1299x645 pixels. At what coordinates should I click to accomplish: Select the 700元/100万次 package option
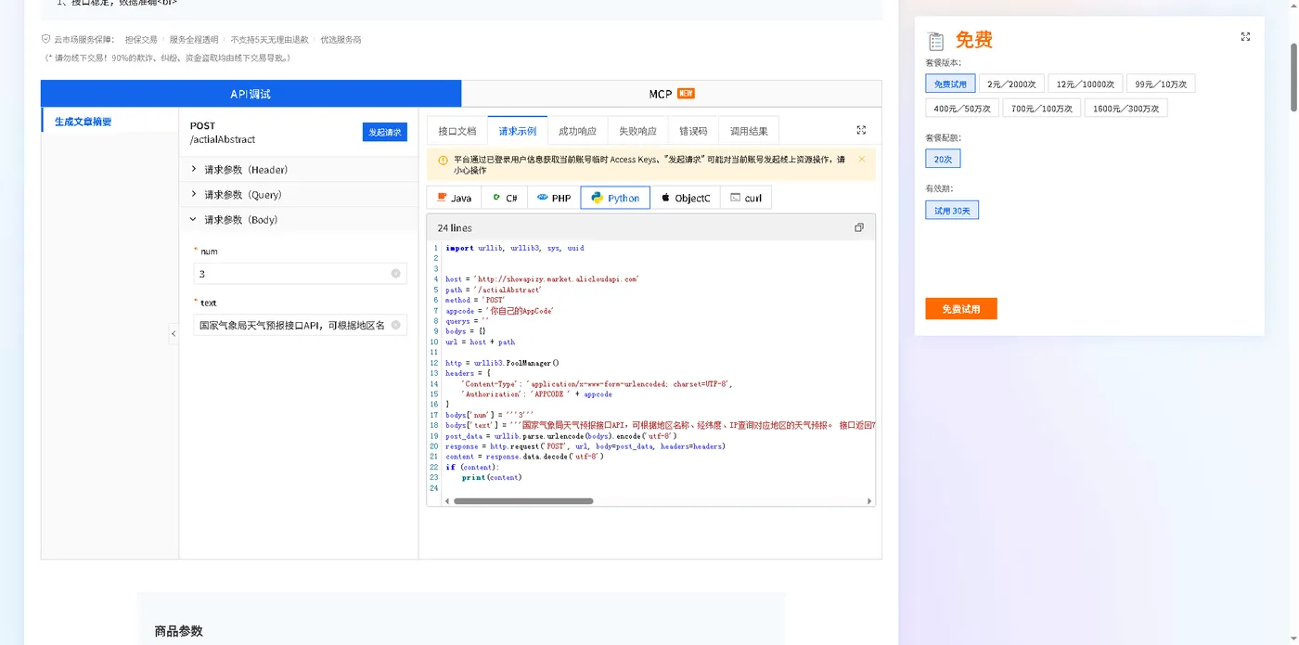click(x=1040, y=108)
